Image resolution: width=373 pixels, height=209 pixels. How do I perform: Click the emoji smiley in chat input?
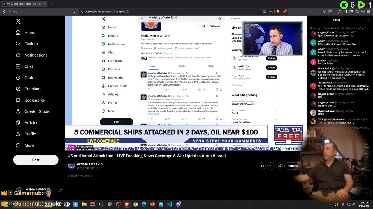coord(314,193)
